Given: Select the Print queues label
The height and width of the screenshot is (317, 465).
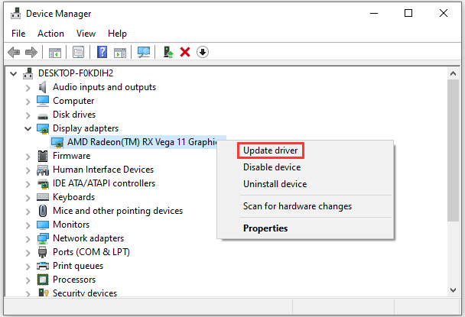Looking at the screenshot, I should pyautogui.click(x=78, y=266).
